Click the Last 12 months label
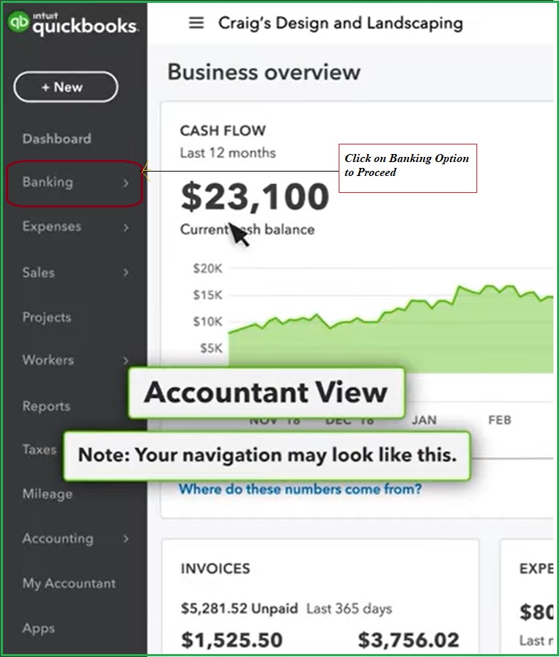 228,153
